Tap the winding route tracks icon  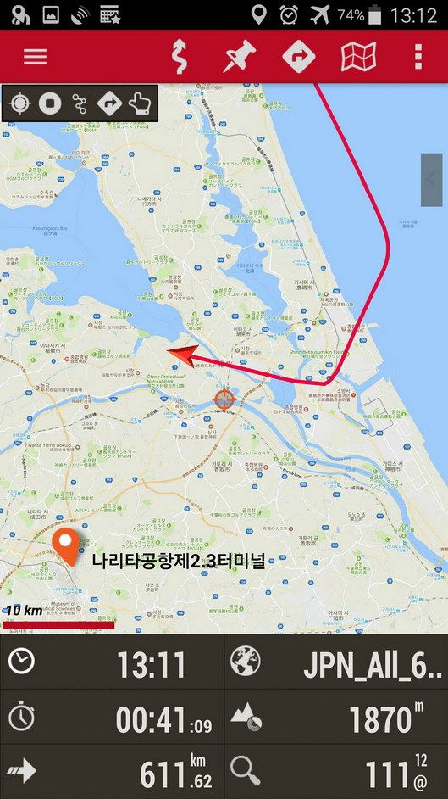coord(179,57)
